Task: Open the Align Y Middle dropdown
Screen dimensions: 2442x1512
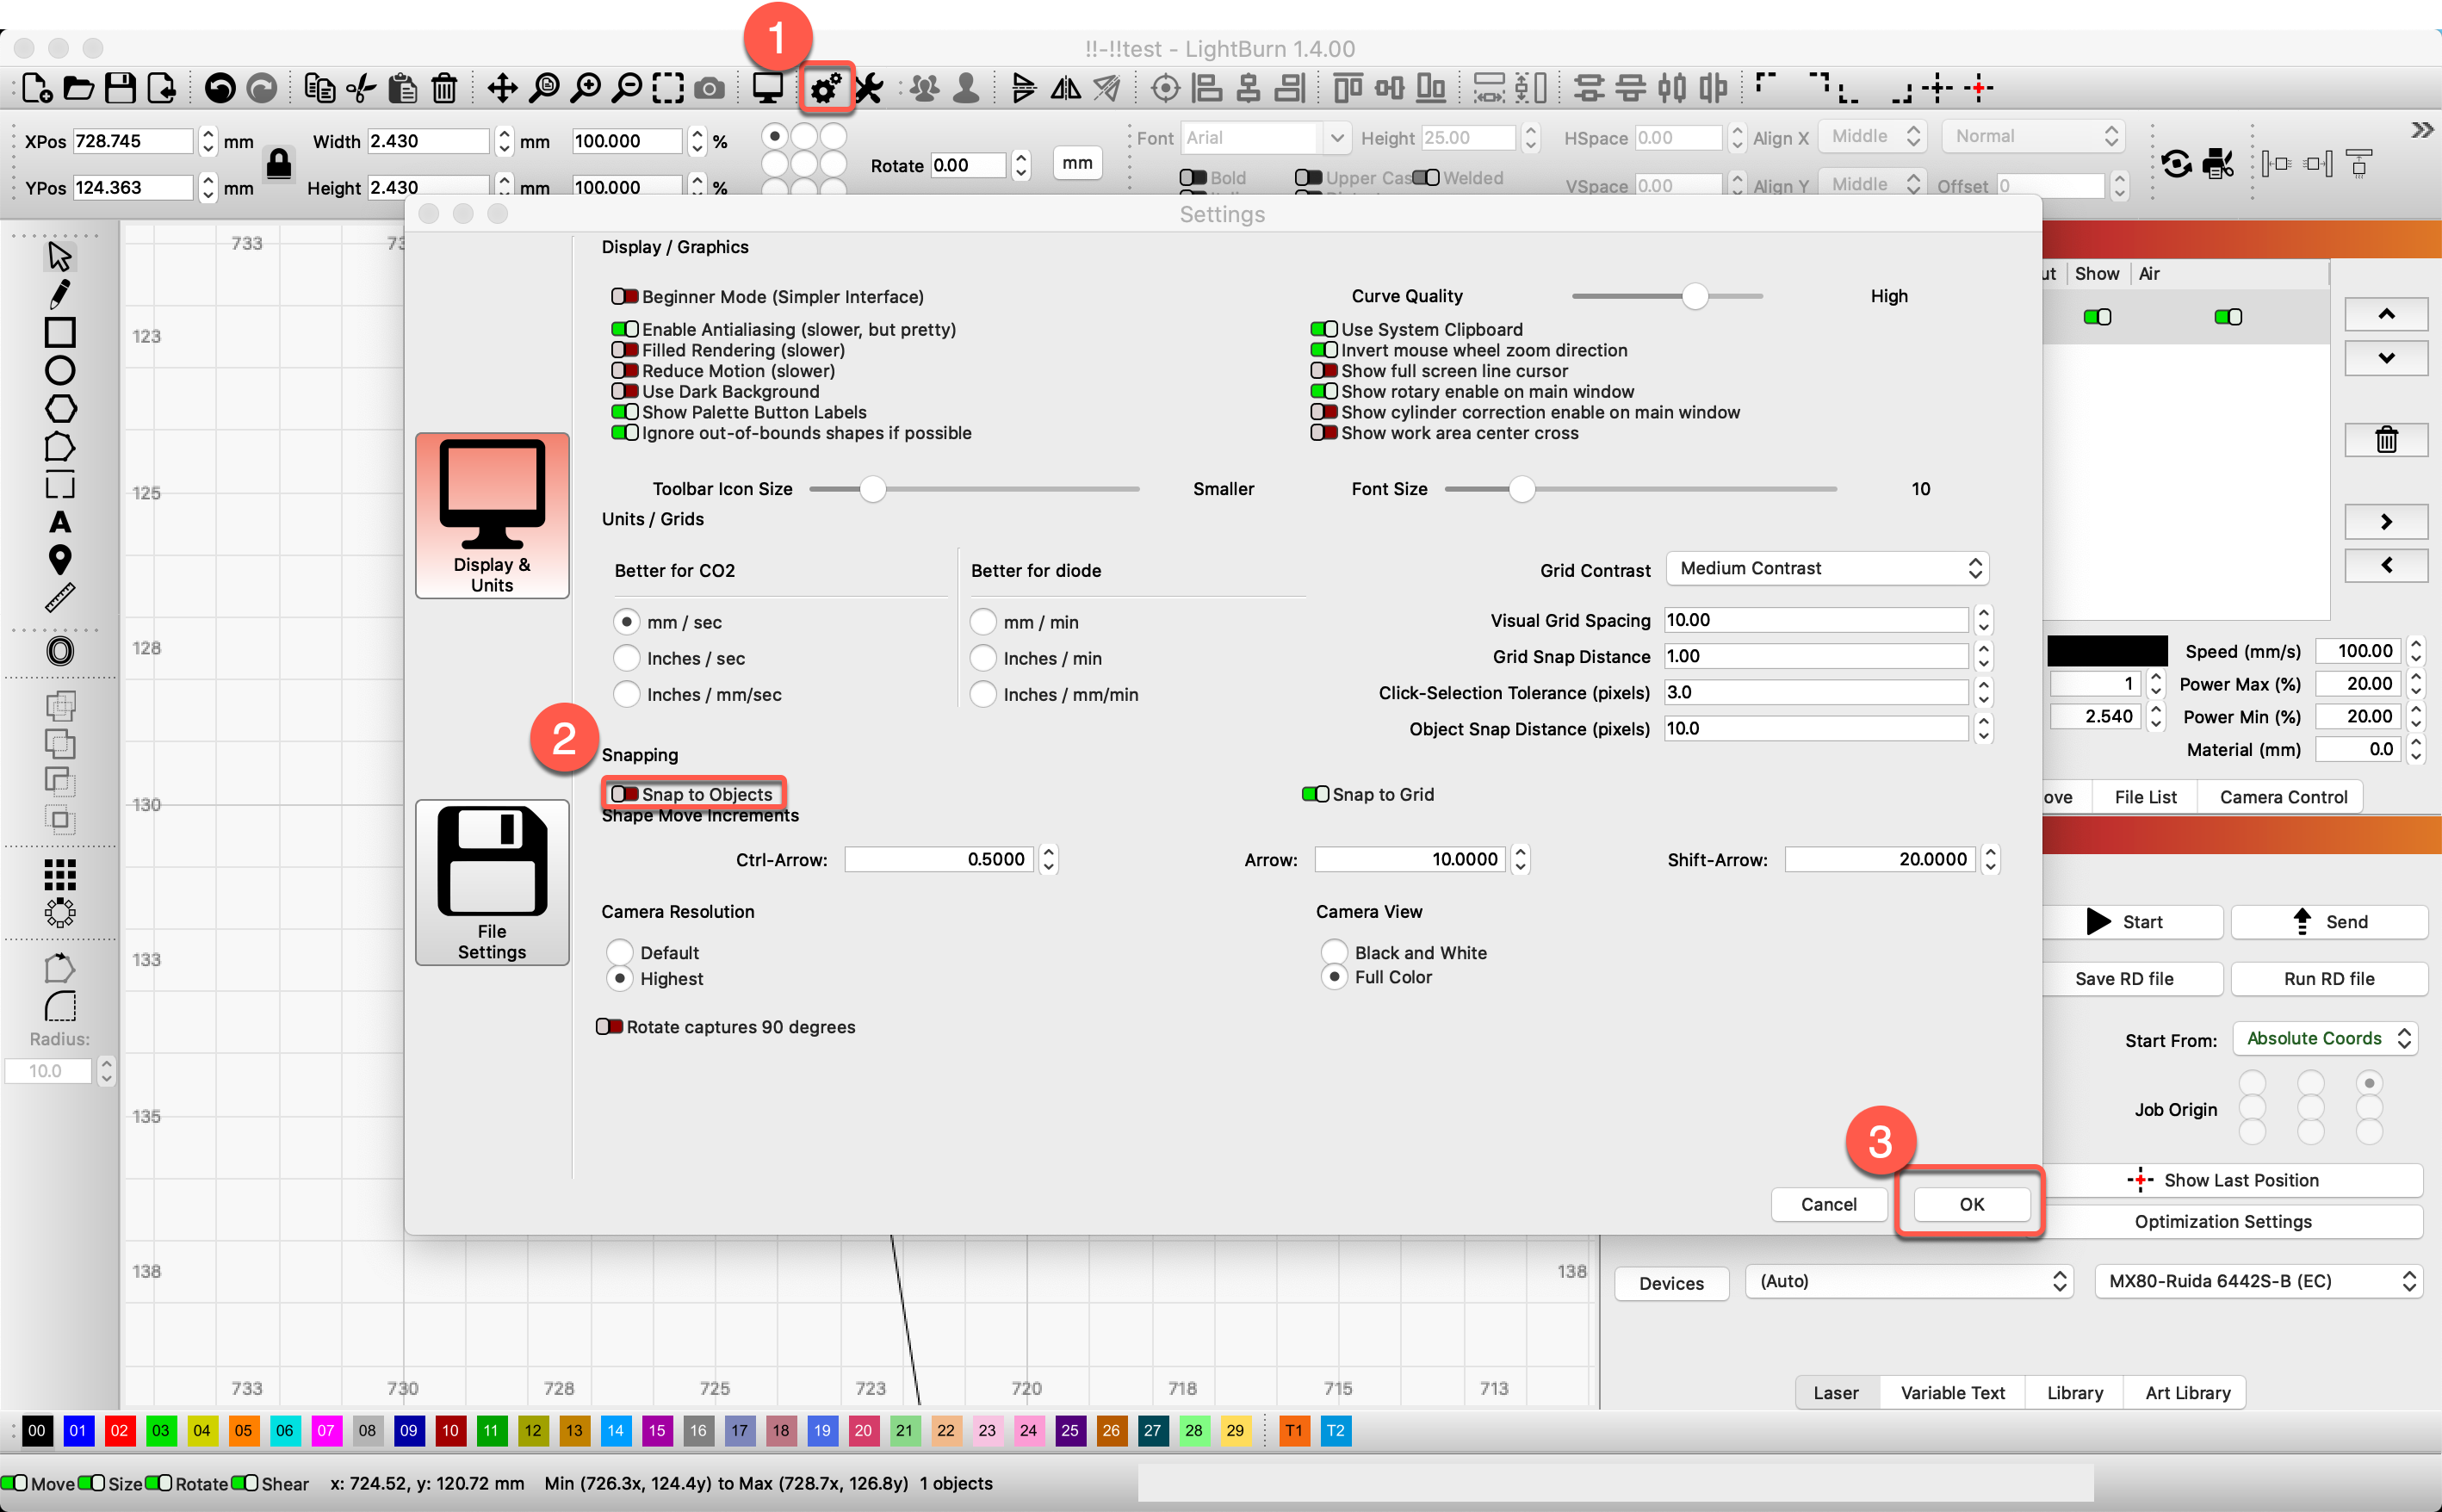Action: click(1871, 184)
